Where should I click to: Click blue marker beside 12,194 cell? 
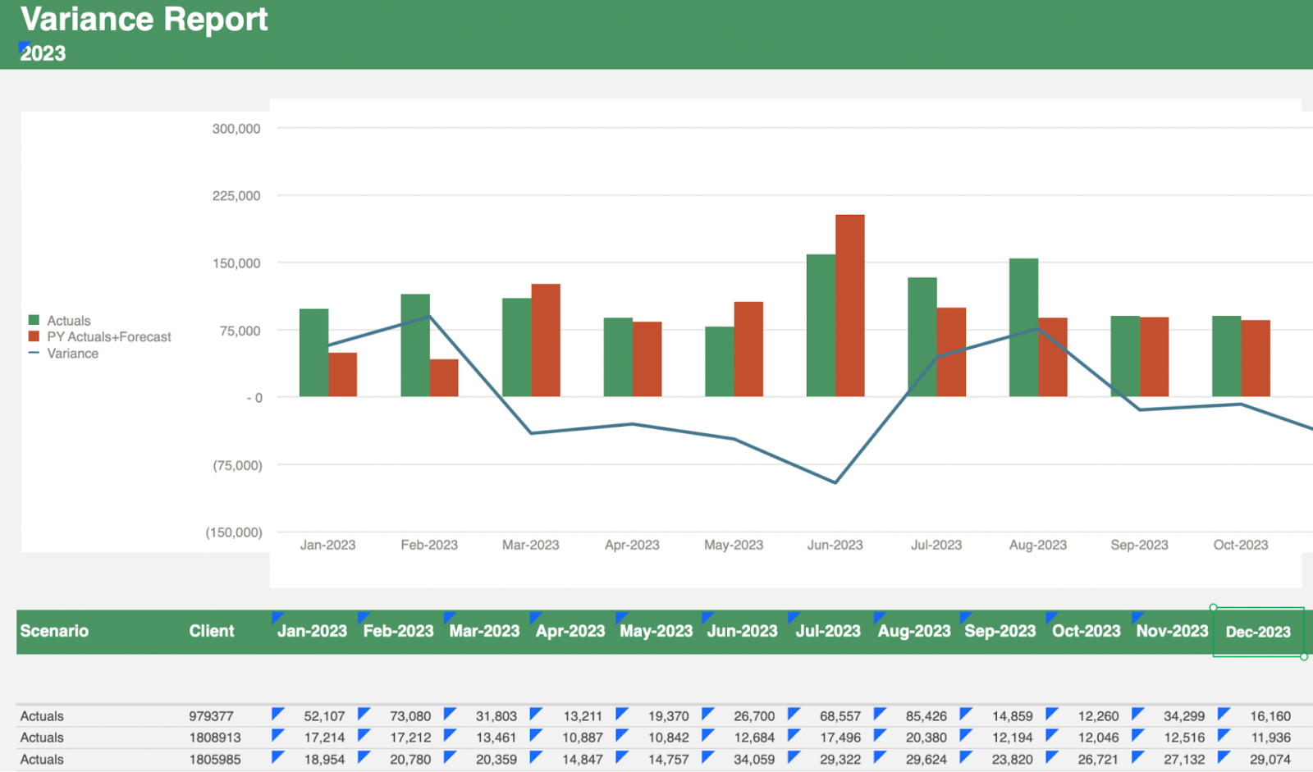[965, 735]
